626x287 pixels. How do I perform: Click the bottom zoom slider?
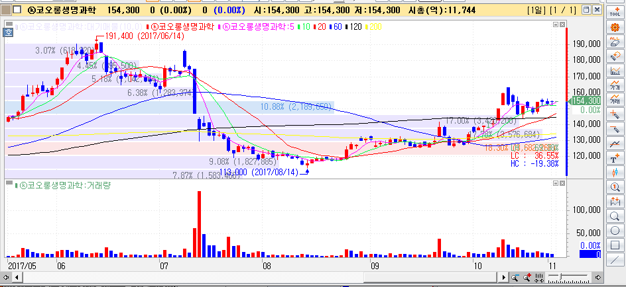[x=569, y=275]
